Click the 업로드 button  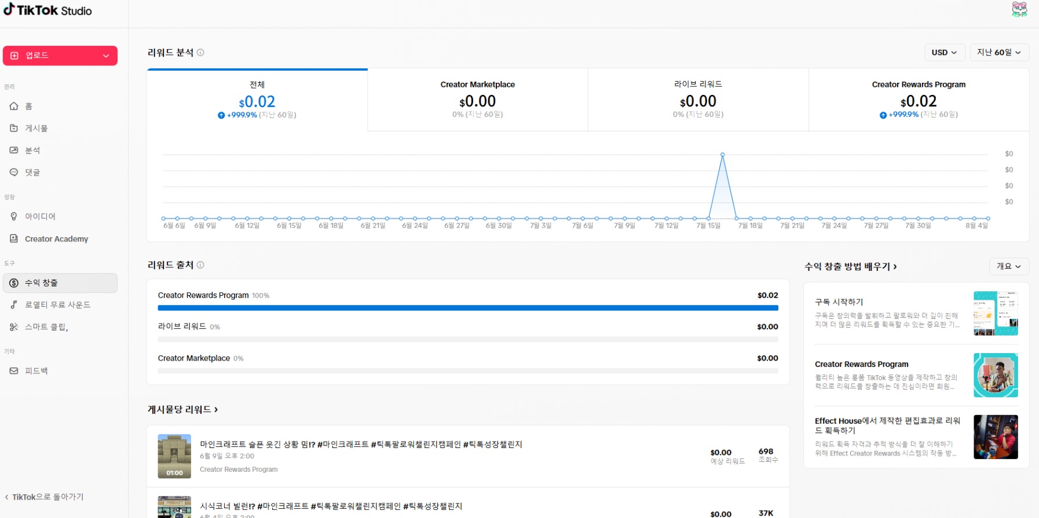pos(60,56)
